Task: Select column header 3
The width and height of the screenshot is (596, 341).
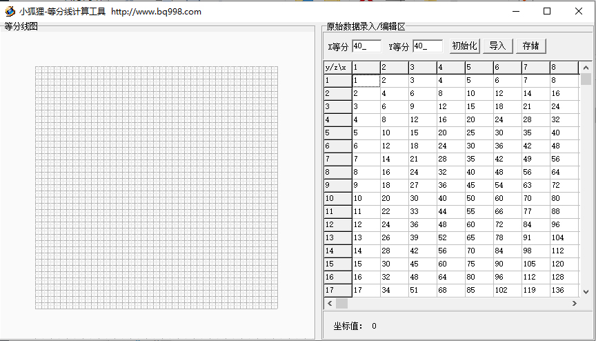Action: click(x=423, y=67)
